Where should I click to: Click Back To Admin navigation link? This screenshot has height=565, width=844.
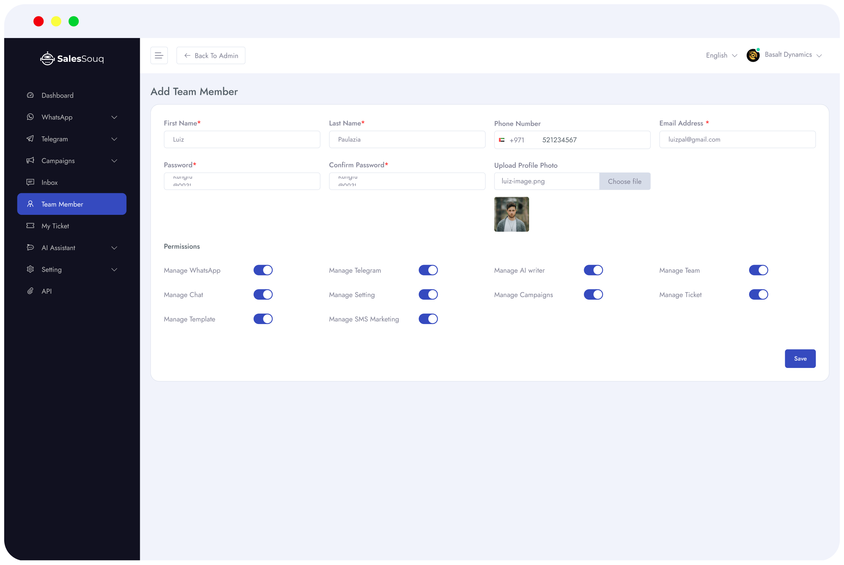click(211, 55)
